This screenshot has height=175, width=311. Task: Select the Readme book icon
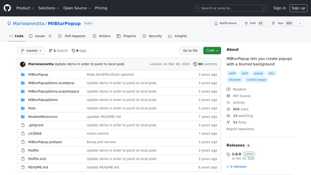tap(228, 89)
